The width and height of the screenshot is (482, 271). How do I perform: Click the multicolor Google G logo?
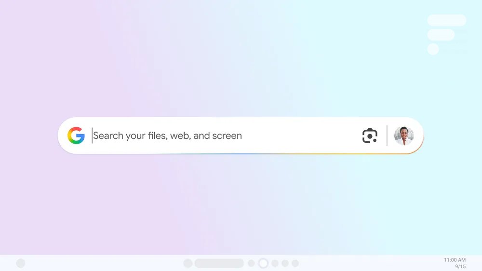click(76, 135)
